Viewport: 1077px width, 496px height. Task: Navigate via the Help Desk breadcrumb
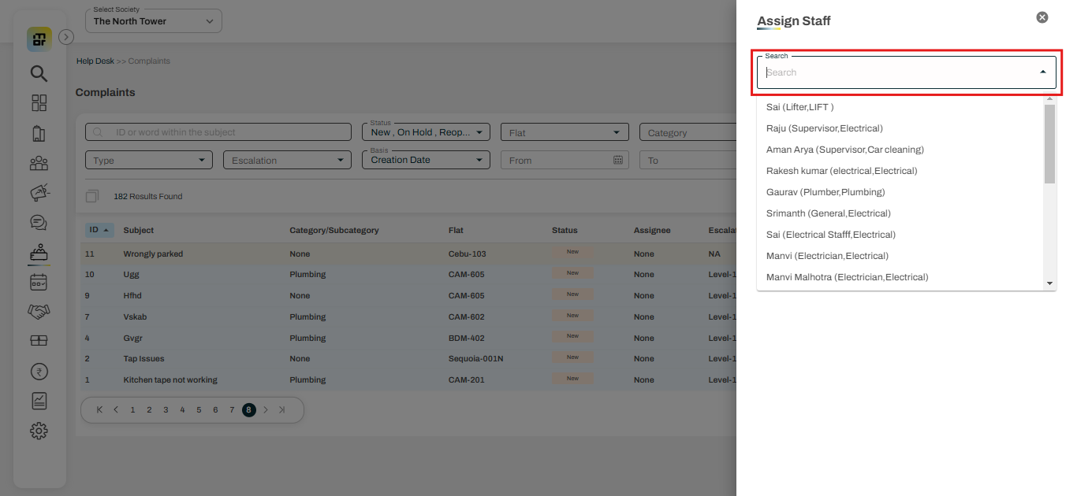click(x=95, y=61)
